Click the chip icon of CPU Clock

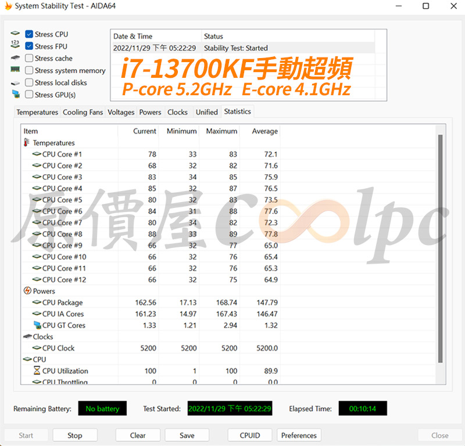[37, 348]
